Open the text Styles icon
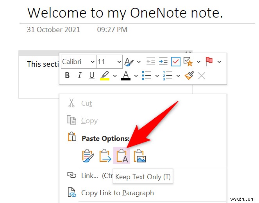This screenshot has width=259, height=203. (x=129, y=62)
